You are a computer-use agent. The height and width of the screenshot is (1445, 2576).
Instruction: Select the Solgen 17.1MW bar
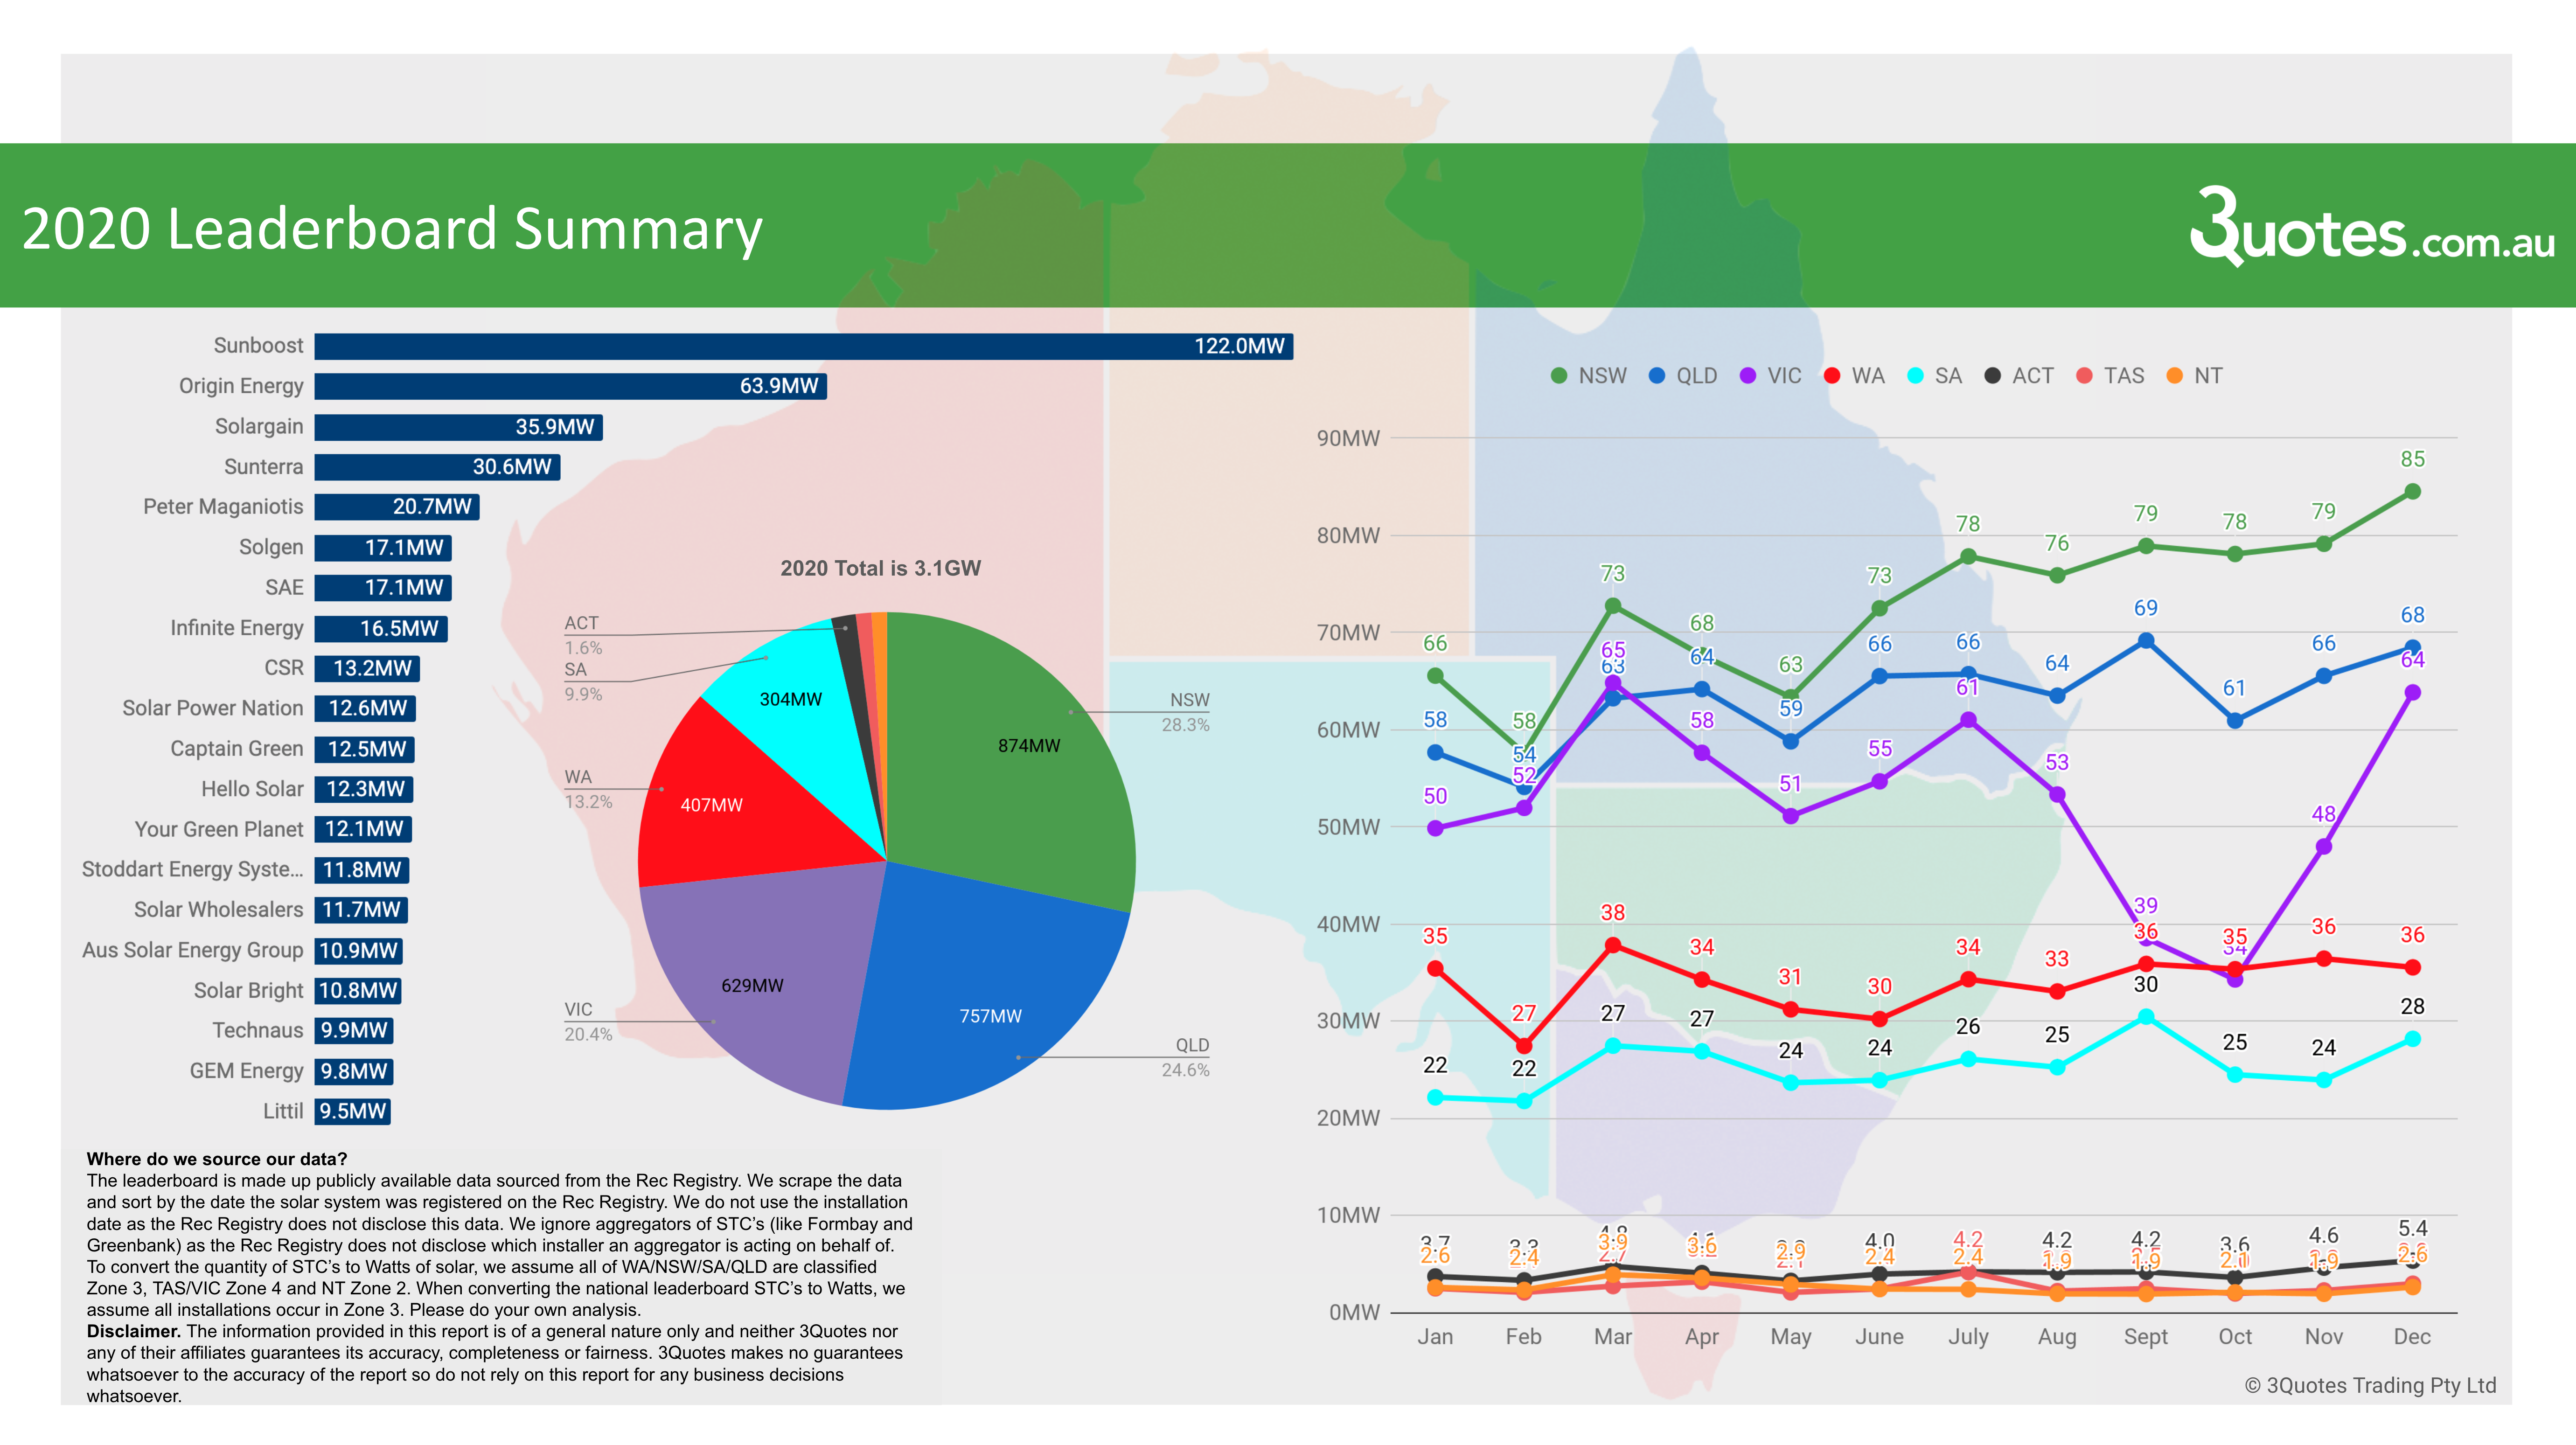tap(383, 548)
